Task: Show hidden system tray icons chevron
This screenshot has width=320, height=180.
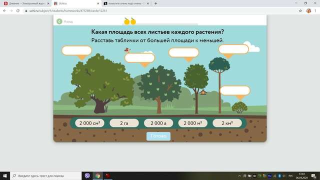Action: click(x=239, y=175)
